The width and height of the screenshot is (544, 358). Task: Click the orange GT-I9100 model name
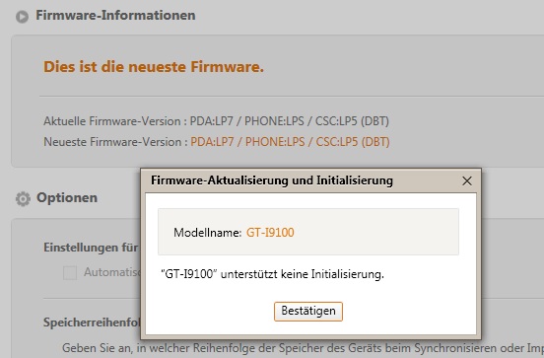coord(270,233)
